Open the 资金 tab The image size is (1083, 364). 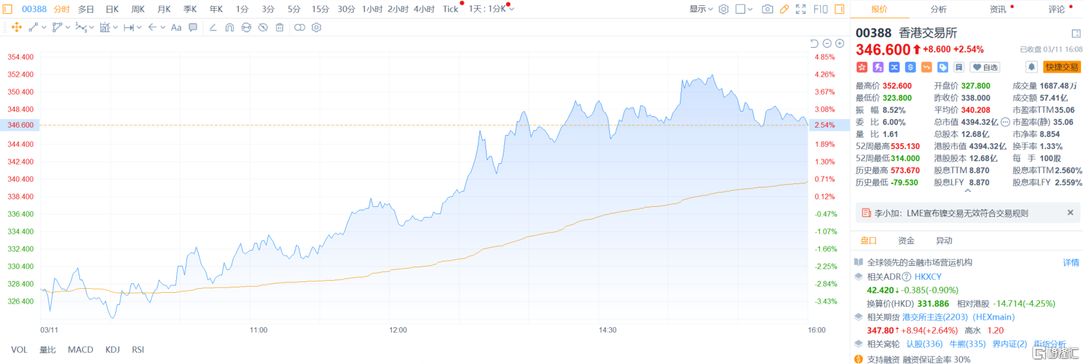click(906, 240)
